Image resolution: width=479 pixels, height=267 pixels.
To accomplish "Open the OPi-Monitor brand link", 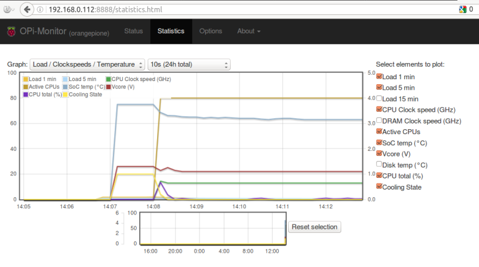I will 43,31.
